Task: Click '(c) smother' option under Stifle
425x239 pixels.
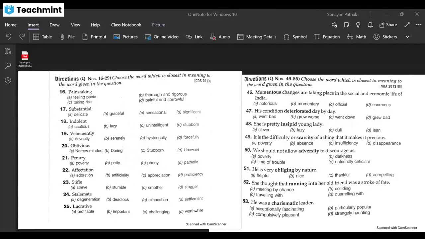Action: (152, 188)
